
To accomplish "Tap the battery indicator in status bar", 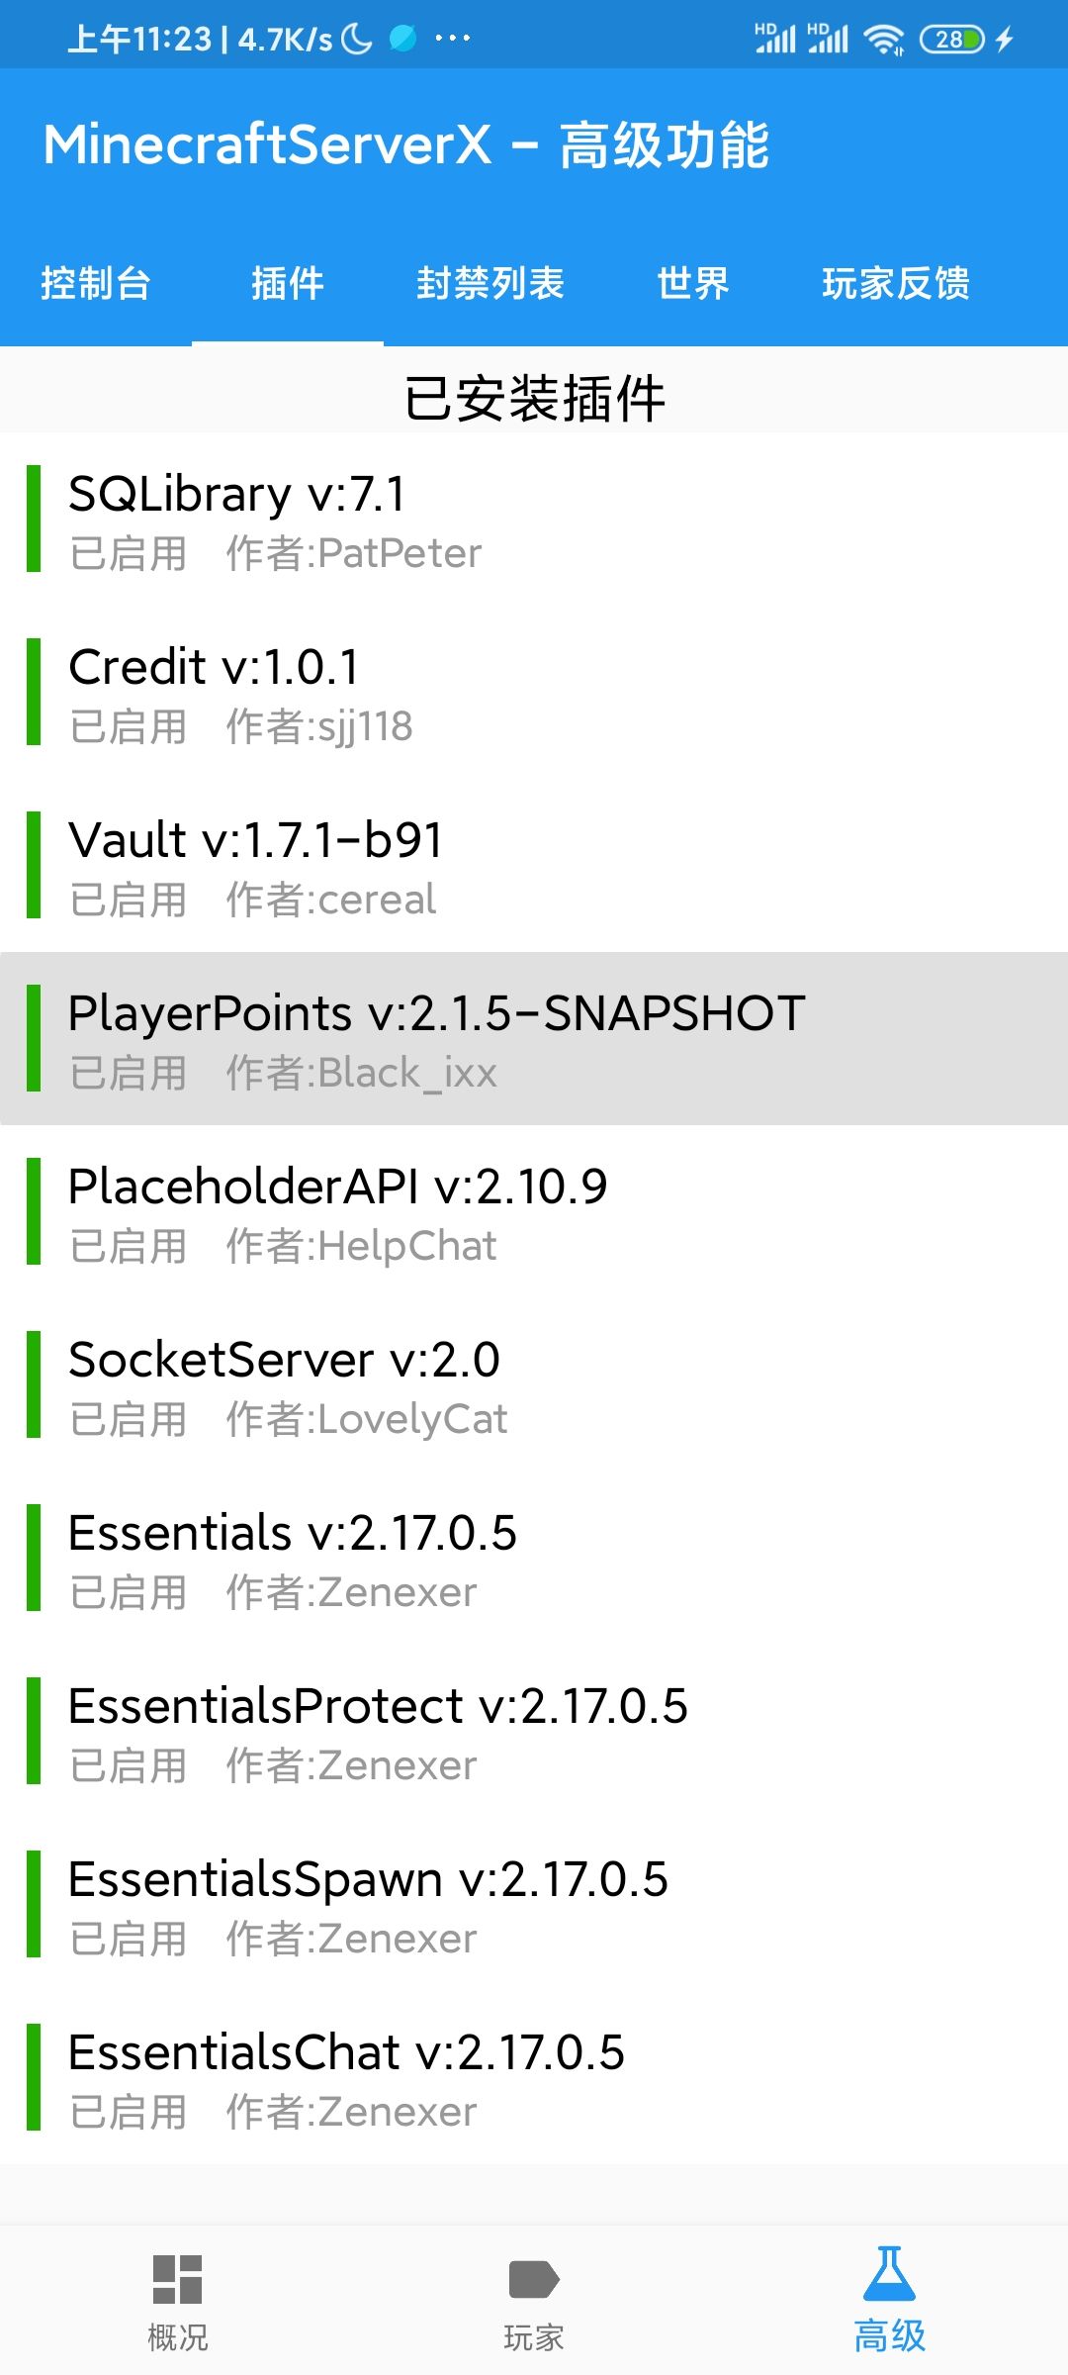I will (x=951, y=40).
